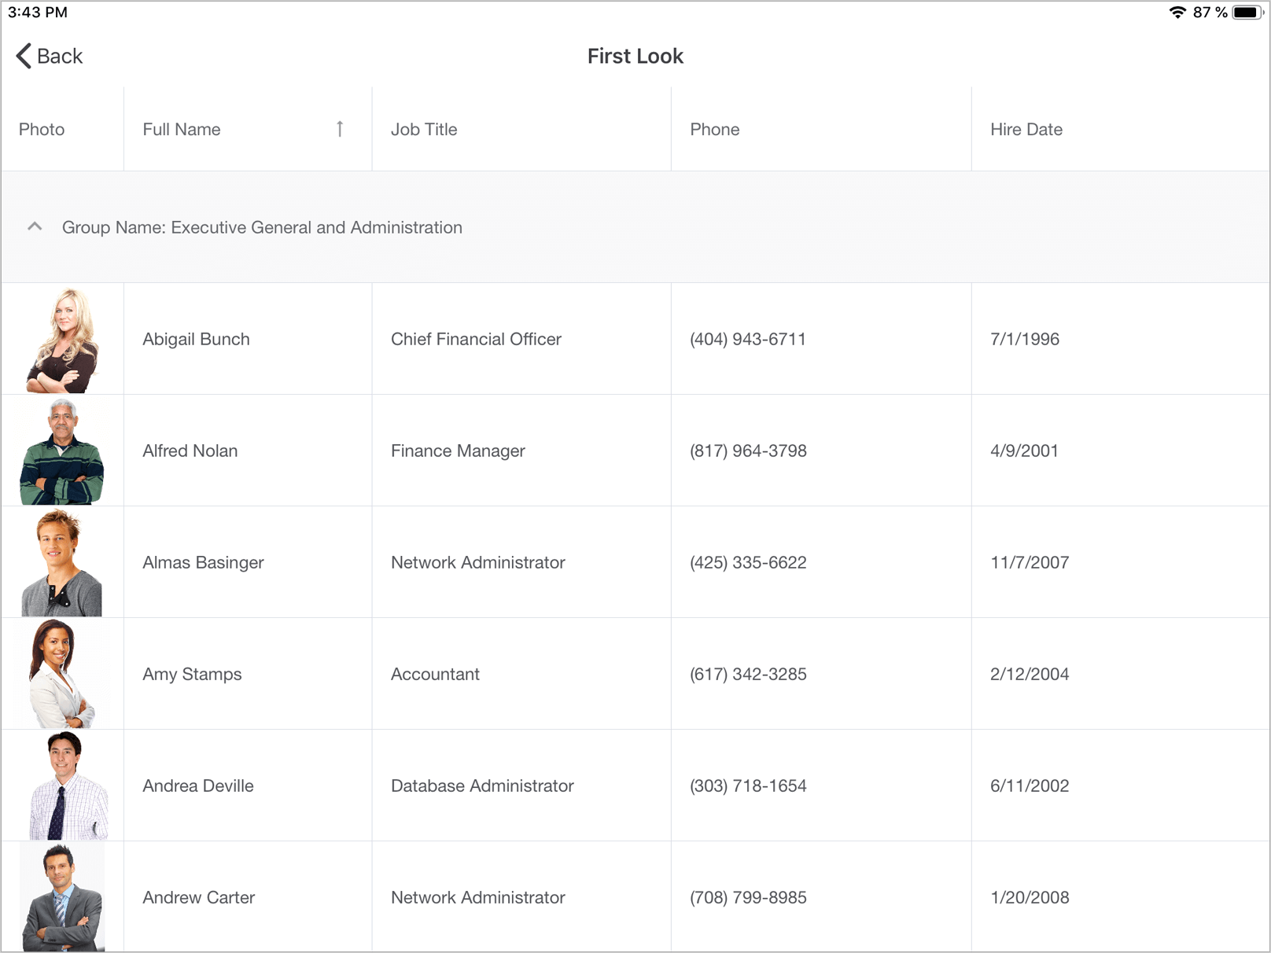Tap the Finance Manager job title cell
Screen dimensions: 1271x953
point(458,451)
